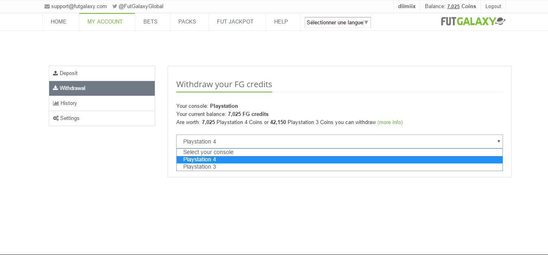Click the language dropdown arrow
The image size is (548, 255).
366,22
